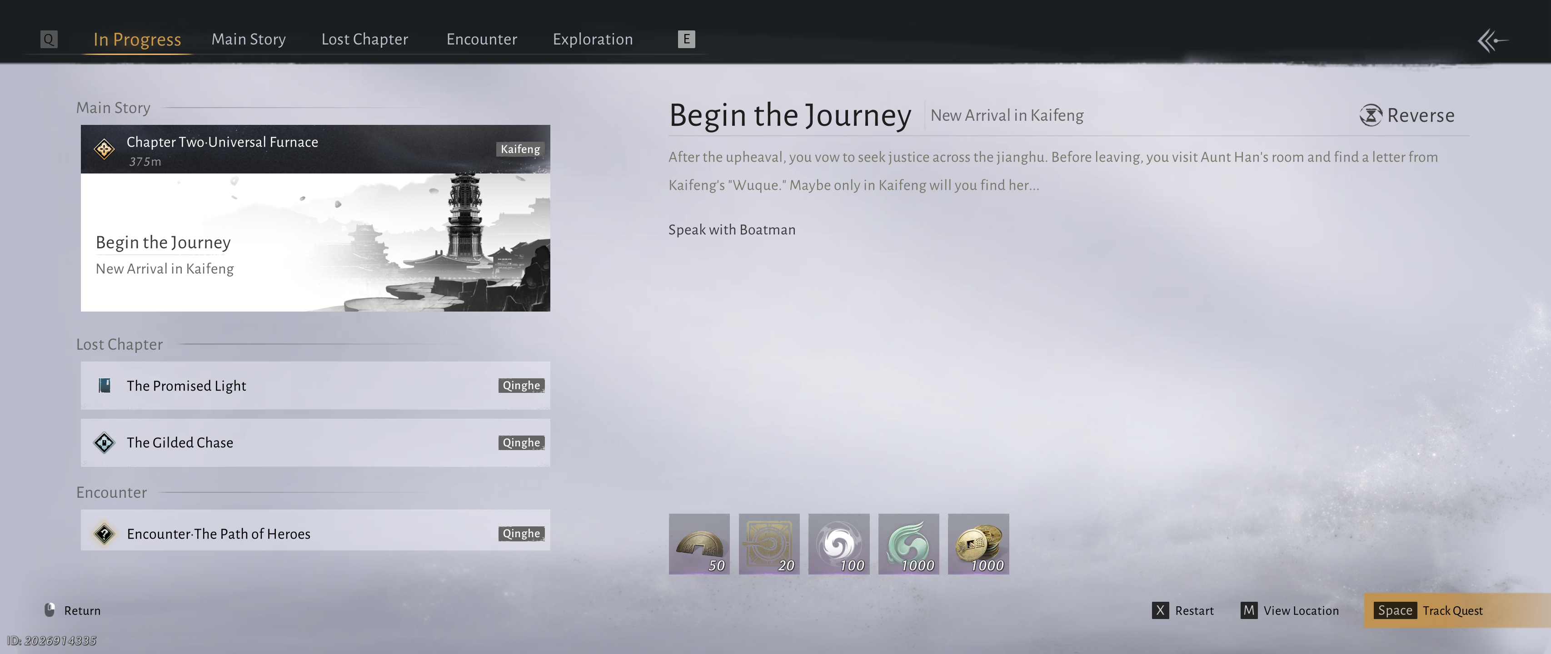The width and height of the screenshot is (1551, 654).
Task: Select the gold coins reward icon showing 1000
Action: pos(978,543)
